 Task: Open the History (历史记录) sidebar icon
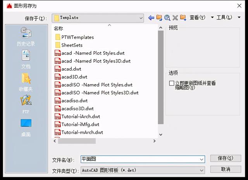(x=26, y=37)
